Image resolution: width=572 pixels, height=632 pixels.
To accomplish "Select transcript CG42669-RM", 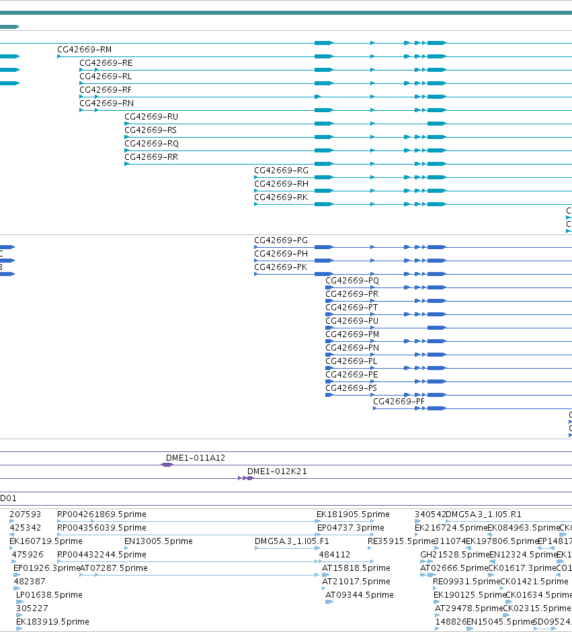I will tap(84, 50).
